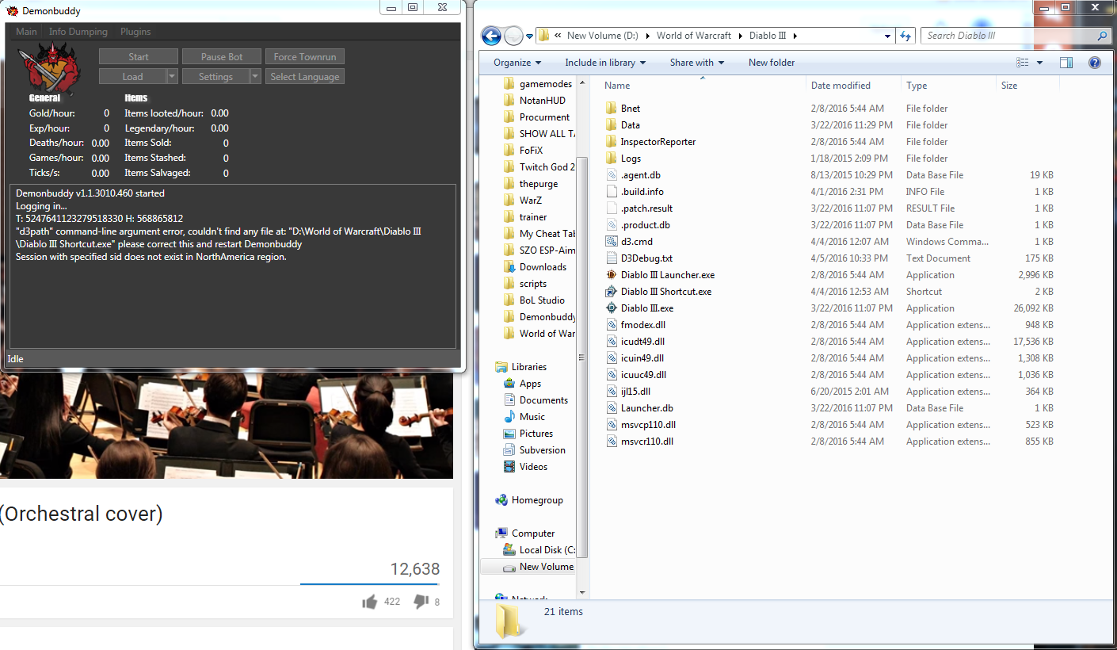Click the New Volume (D:) breadcrumb segment

[x=602, y=36]
